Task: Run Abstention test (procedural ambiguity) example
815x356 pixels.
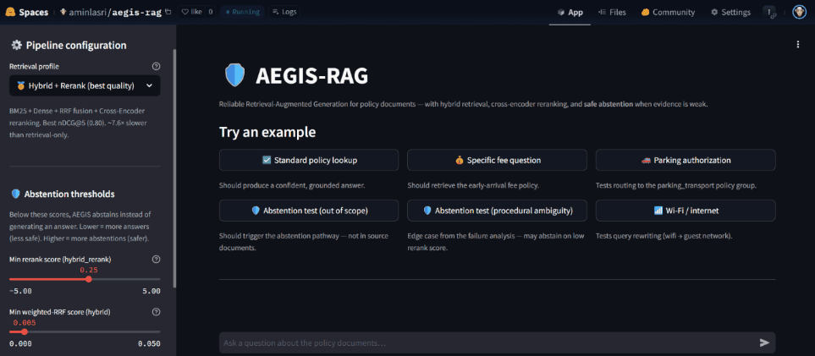Action: (x=497, y=211)
